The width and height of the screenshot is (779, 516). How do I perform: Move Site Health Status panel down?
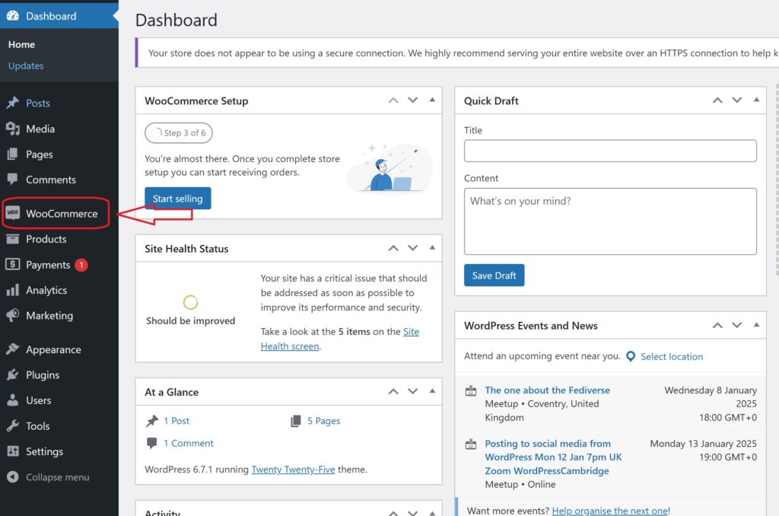413,248
